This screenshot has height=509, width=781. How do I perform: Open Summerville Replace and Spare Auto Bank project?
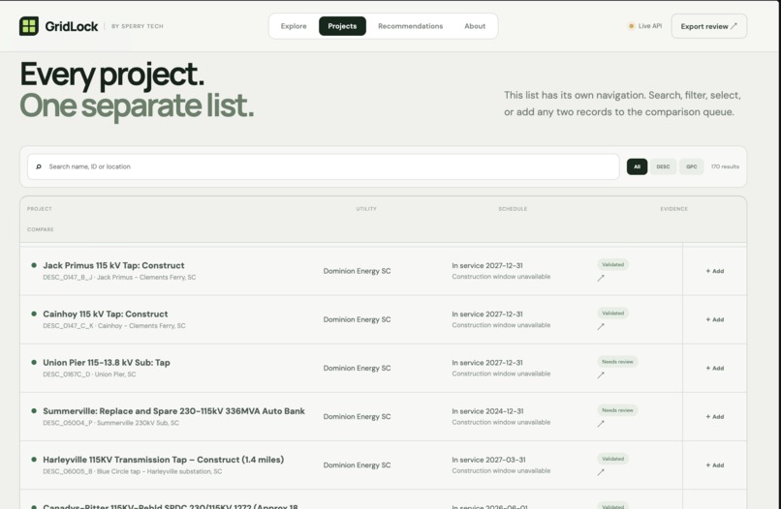coord(173,411)
